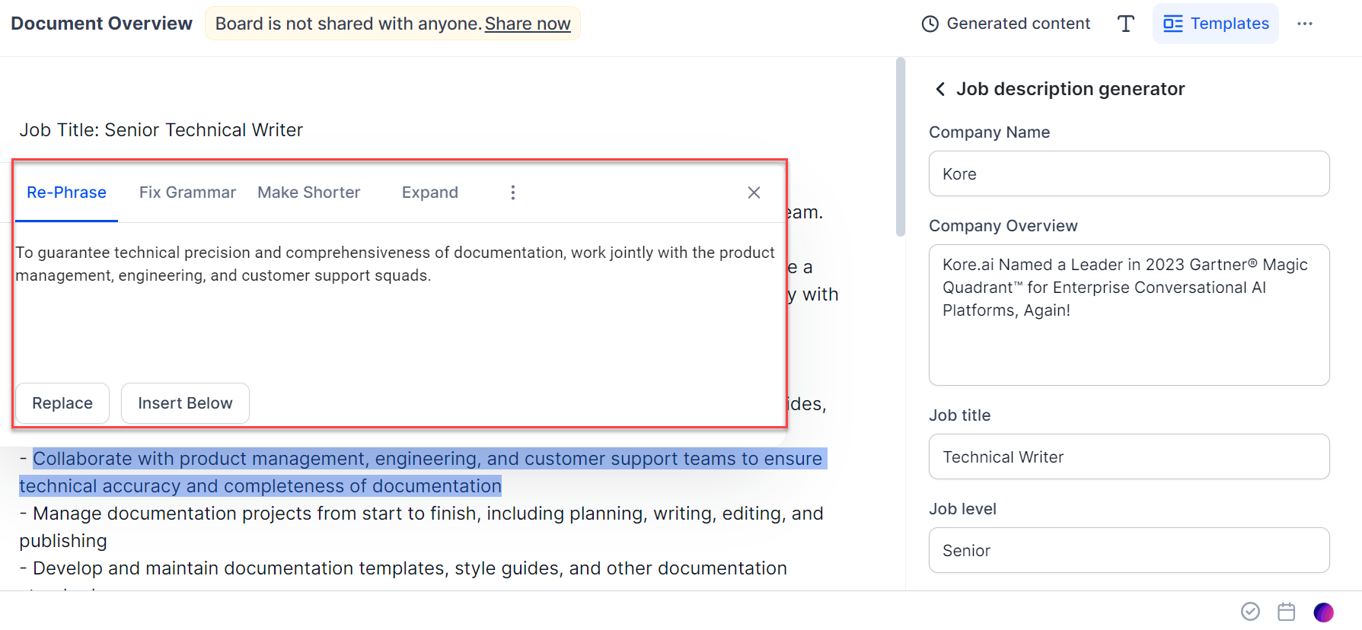Viewport: 1362px width, 630px height.
Task: Click the text formatting T icon
Action: (x=1125, y=24)
